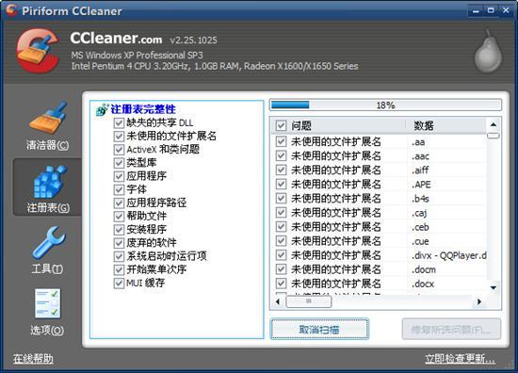Viewport: 518px width, 373px height.
Task: Toggle 应用程序路径 checkbox
Action: pos(119,203)
